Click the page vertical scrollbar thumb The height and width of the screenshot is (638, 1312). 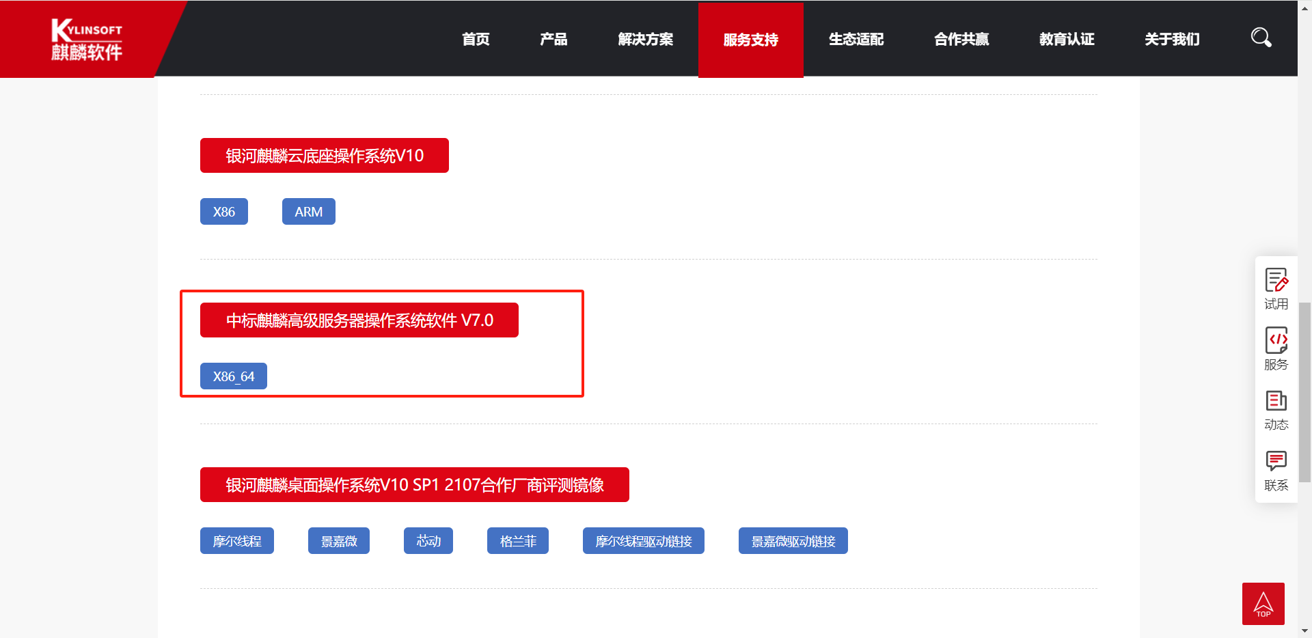tap(1304, 392)
